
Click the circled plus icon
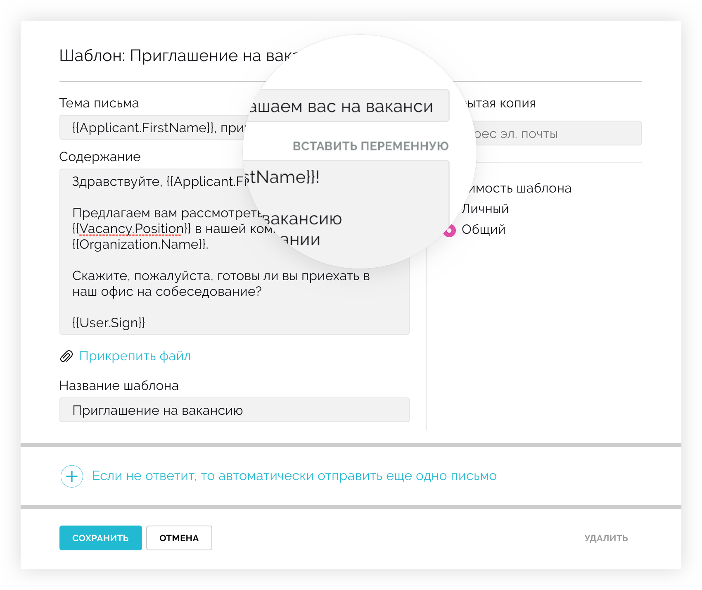click(x=72, y=476)
